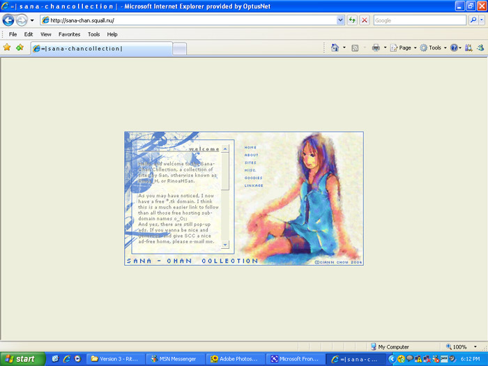Click the Home toolbar icon
This screenshot has width=488, height=366.
pyautogui.click(x=335, y=47)
